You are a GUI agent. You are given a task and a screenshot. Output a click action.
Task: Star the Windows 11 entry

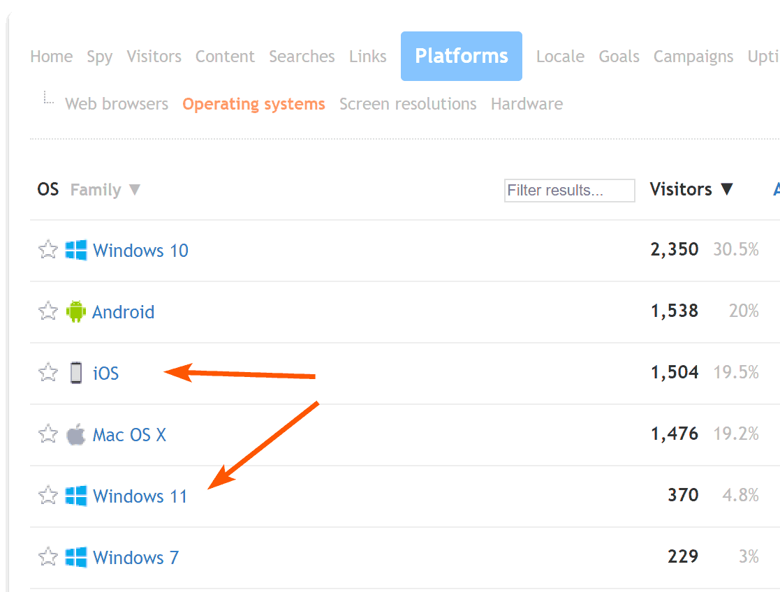point(48,496)
